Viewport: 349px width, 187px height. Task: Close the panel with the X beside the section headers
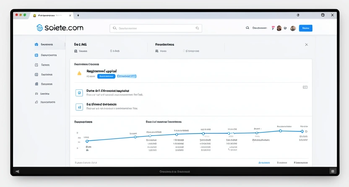[x=307, y=45]
